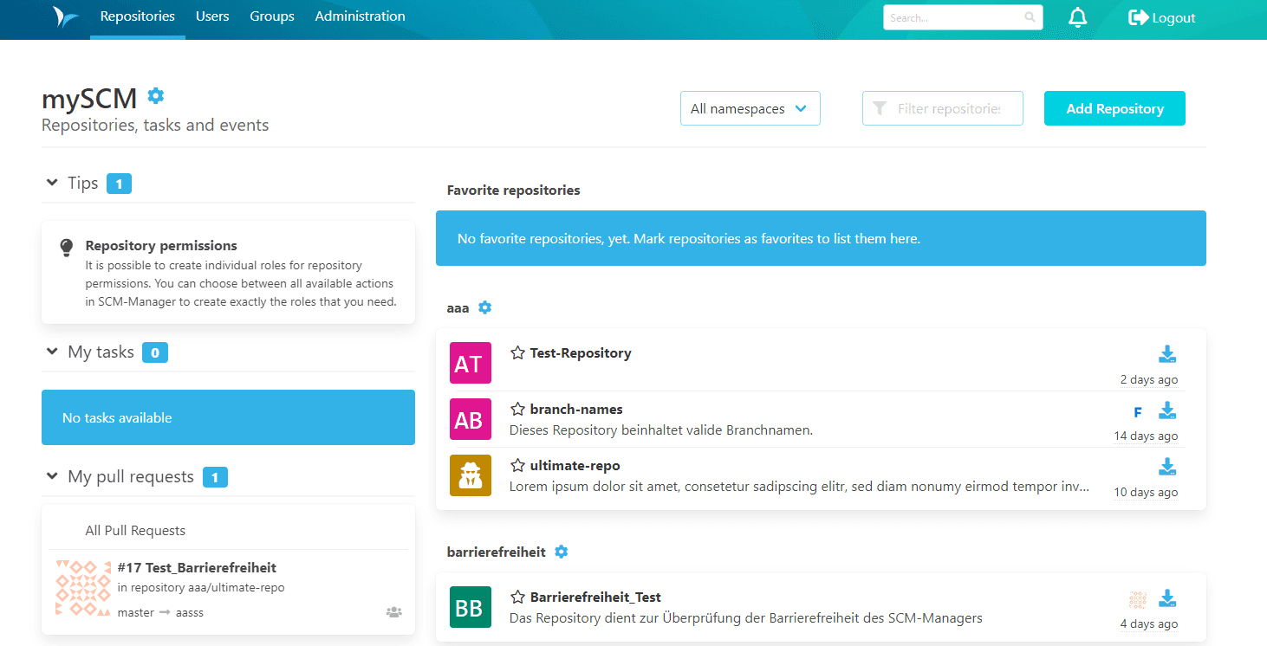The height and width of the screenshot is (646, 1267).
Task: Open settings gear next to barrierefreiheit namespace
Action: click(561, 552)
